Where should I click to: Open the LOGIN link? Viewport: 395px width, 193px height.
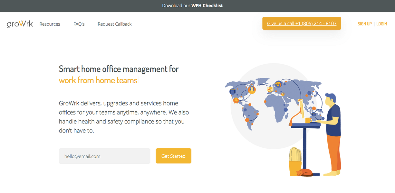coord(381,24)
